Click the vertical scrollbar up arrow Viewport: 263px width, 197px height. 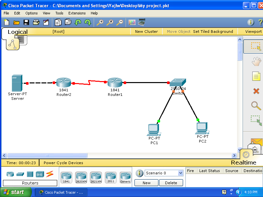(x=240, y=39)
